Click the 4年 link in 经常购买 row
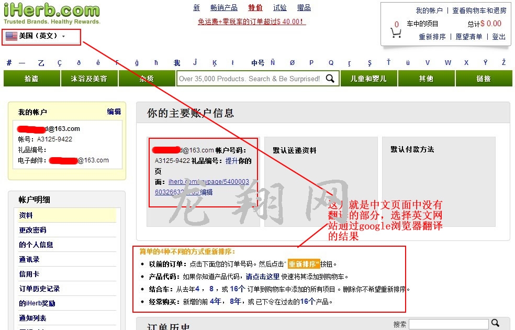This screenshot has height=330, width=515. click(216, 302)
